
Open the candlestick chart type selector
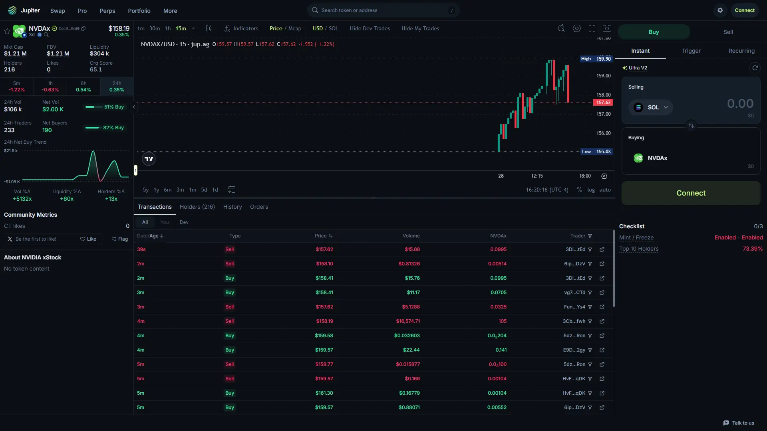[209, 28]
